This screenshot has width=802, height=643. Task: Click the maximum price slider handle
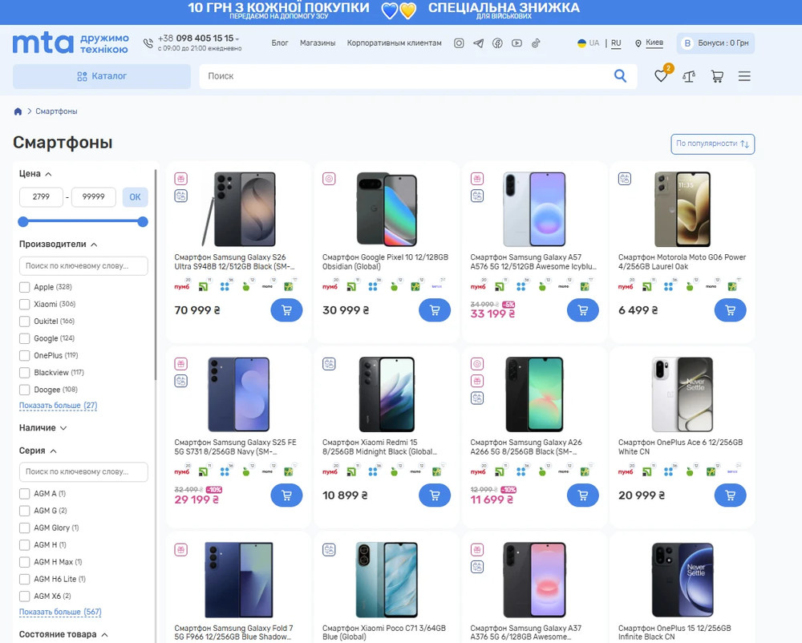click(143, 222)
